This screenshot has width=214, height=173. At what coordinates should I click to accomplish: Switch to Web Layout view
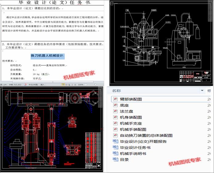coord(69,85)
